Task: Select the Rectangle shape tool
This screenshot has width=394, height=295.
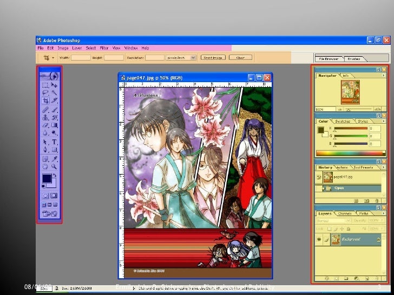Action: tap(54, 150)
